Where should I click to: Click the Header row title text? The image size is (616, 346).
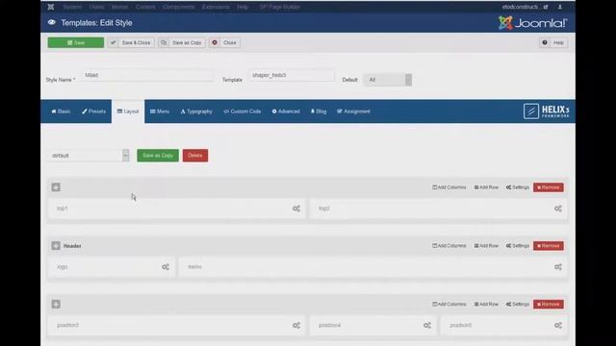[72, 246]
